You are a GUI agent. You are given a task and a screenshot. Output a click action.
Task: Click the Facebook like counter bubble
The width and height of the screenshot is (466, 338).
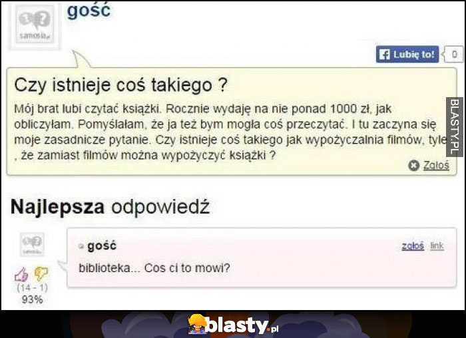(x=453, y=55)
